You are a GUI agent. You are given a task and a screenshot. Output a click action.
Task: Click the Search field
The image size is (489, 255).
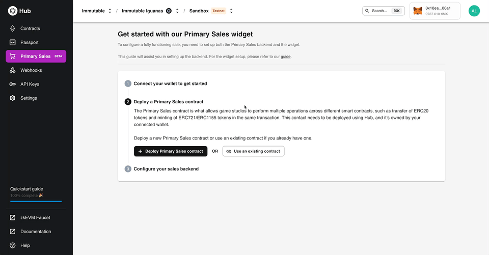click(383, 11)
